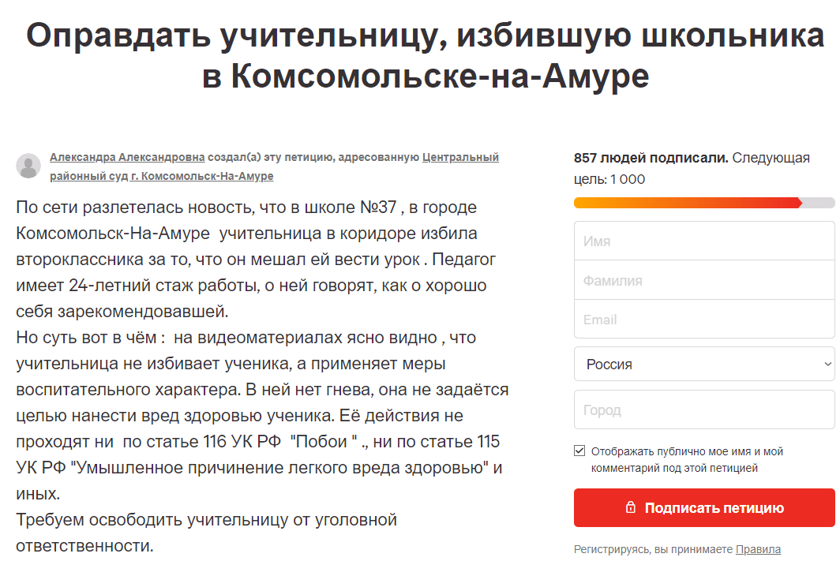This screenshot has width=840, height=561.
Task: Click the orange signature progress bar
Action: point(687,203)
